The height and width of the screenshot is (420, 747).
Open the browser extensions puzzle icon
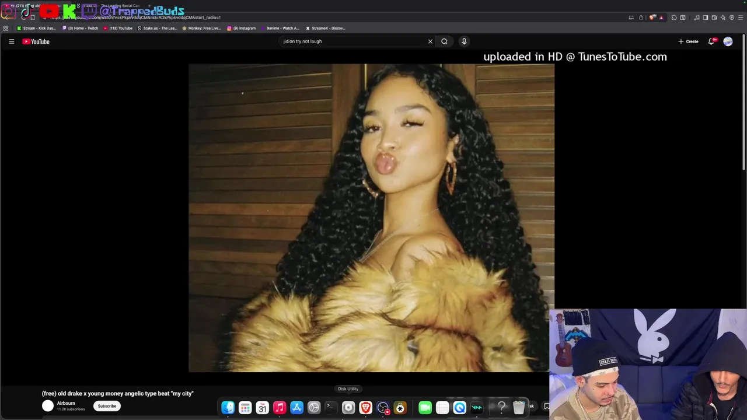coord(674,17)
